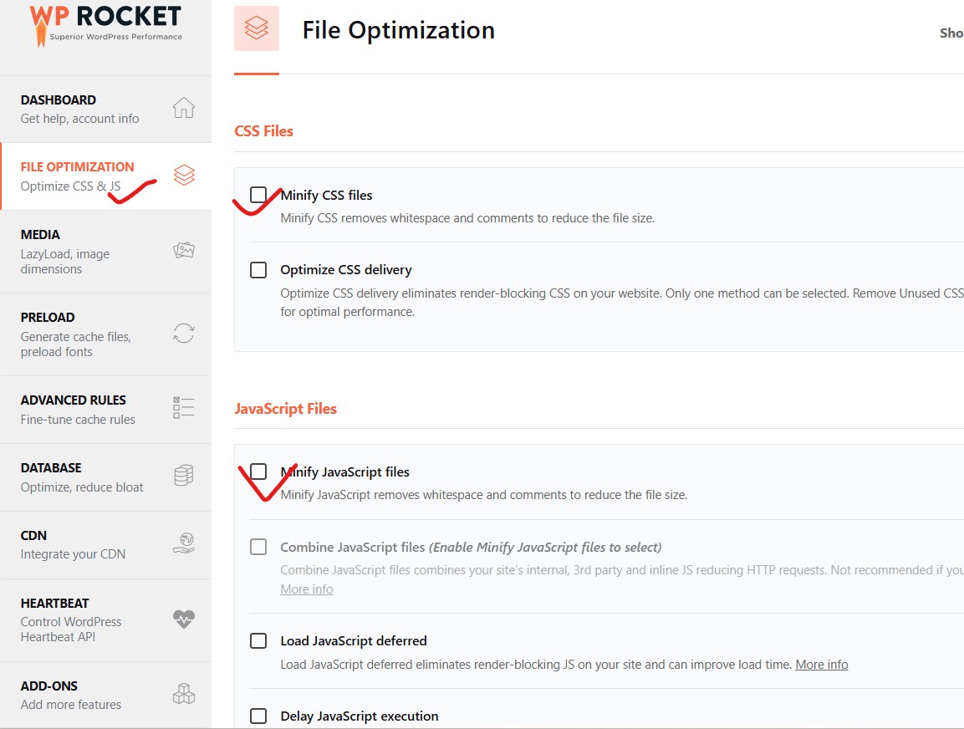Click the large File Optimization header icon
This screenshot has height=729, width=964.
[x=257, y=29]
